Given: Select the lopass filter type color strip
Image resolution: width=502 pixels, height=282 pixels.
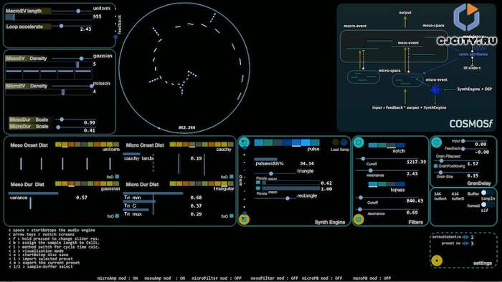Looking at the screenshot, I should click(x=387, y=184).
